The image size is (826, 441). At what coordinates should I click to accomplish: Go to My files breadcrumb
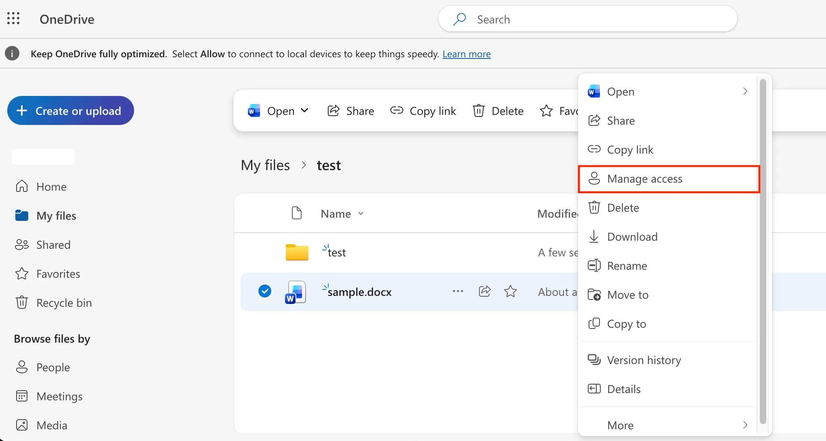point(265,165)
